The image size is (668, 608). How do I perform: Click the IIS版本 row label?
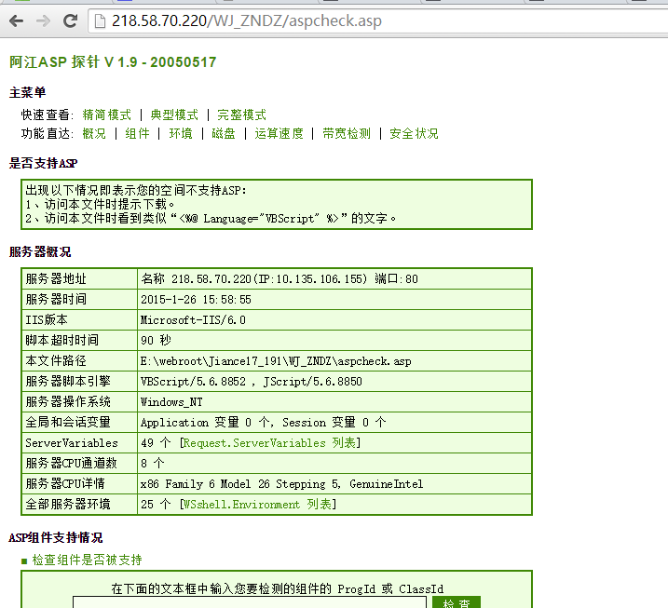click(47, 319)
